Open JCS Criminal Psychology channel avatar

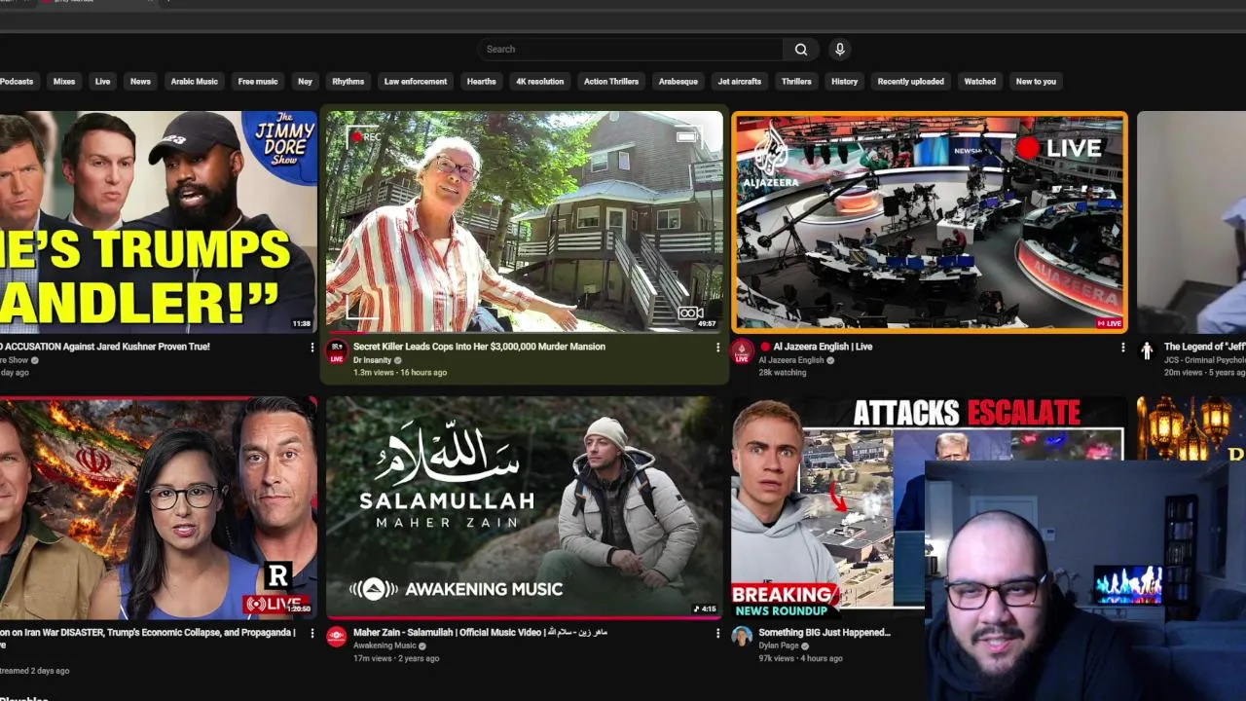coord(1147,351)
